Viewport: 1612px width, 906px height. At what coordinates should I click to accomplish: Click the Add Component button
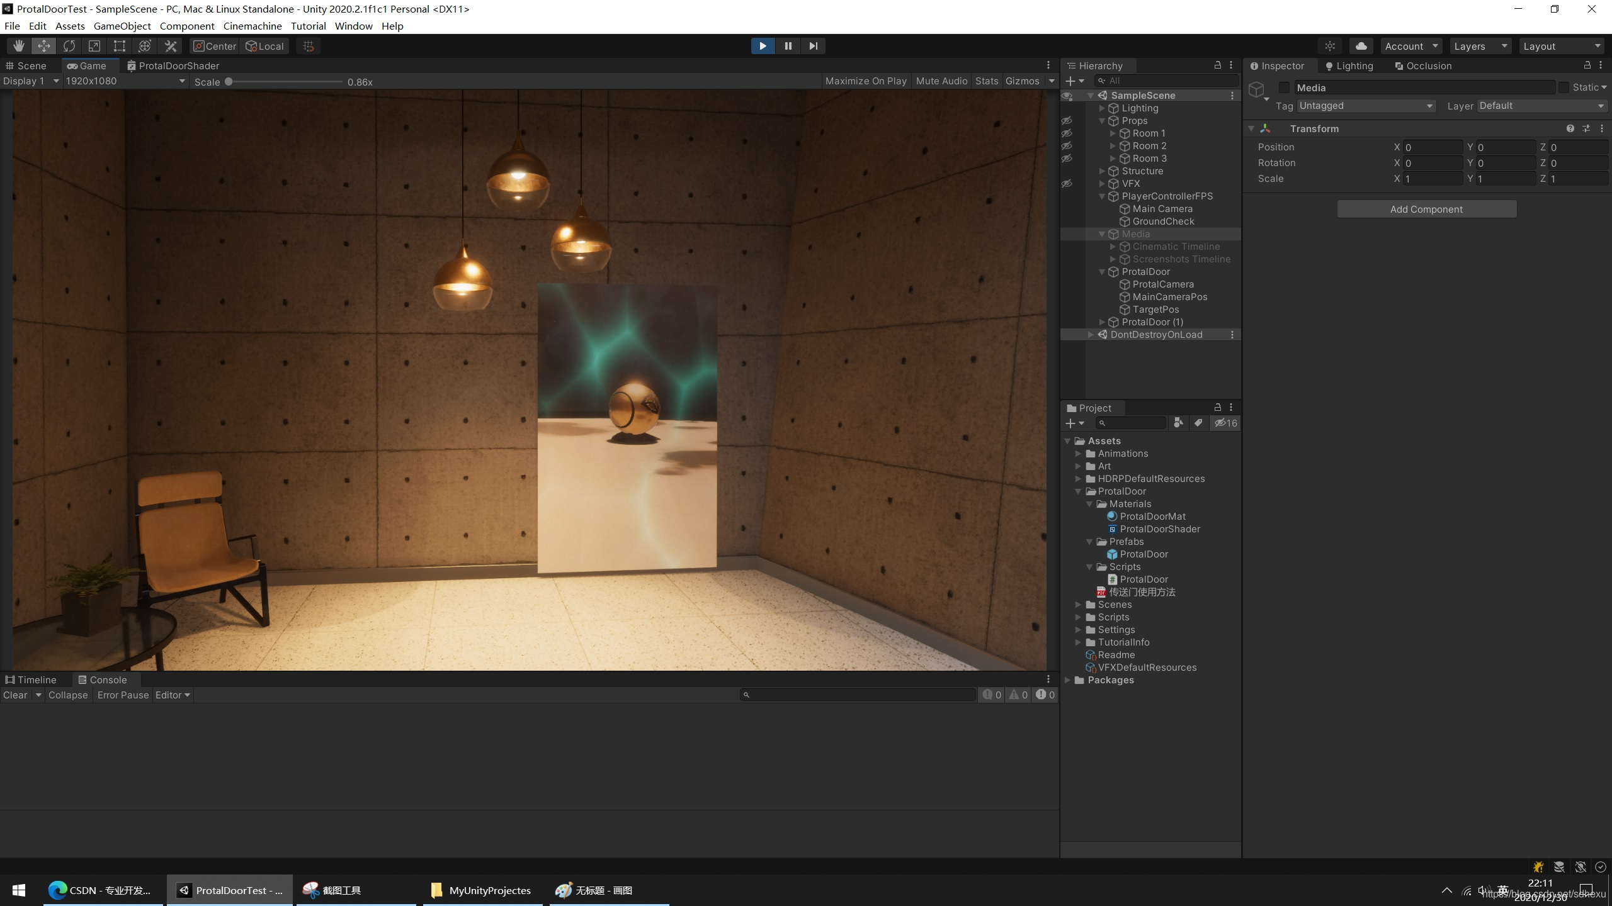pos(1426,210)
